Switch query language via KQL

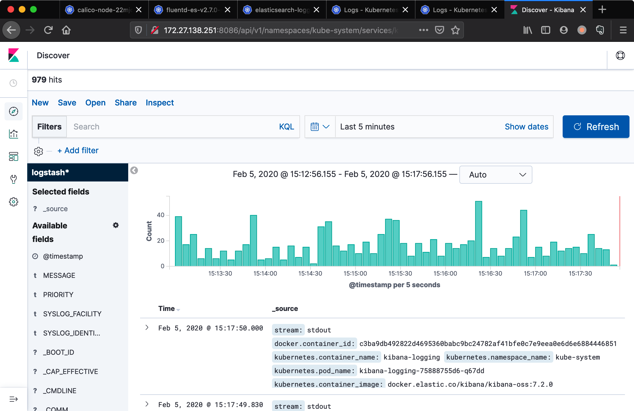[286, 127]
